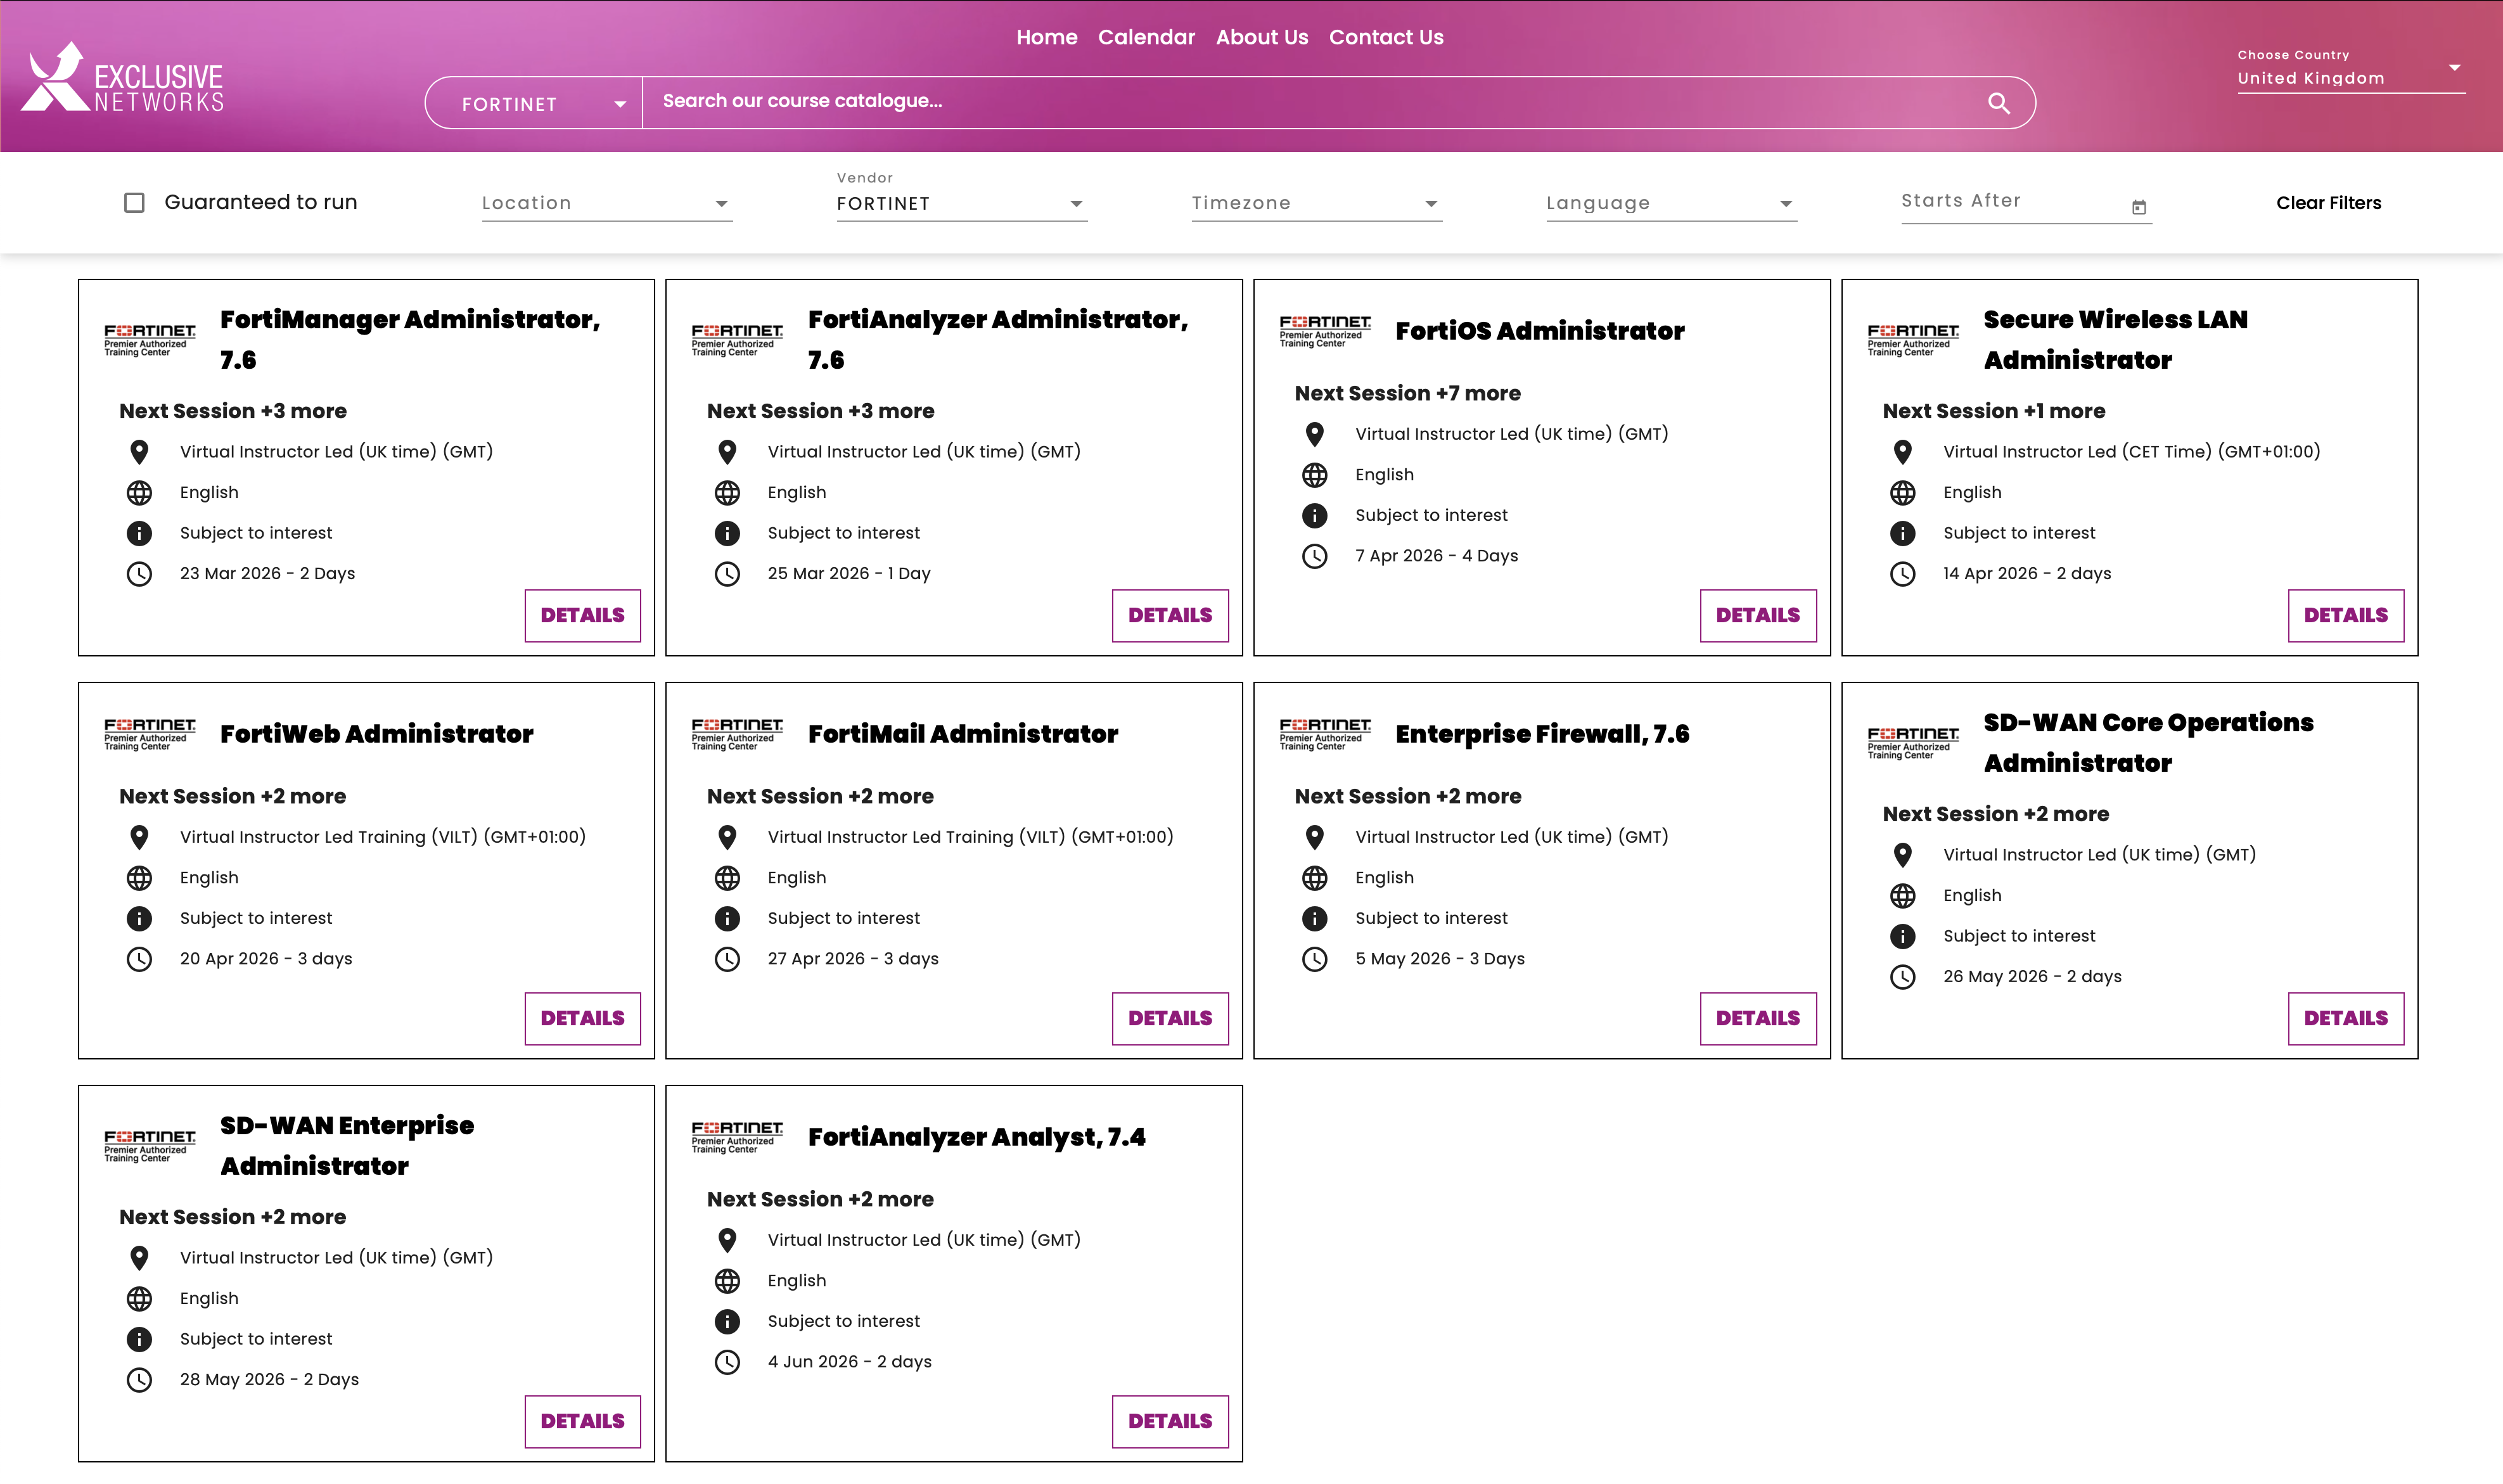Click info icon on FortiAnalyzer Analyst card

tap(727, 1321)
